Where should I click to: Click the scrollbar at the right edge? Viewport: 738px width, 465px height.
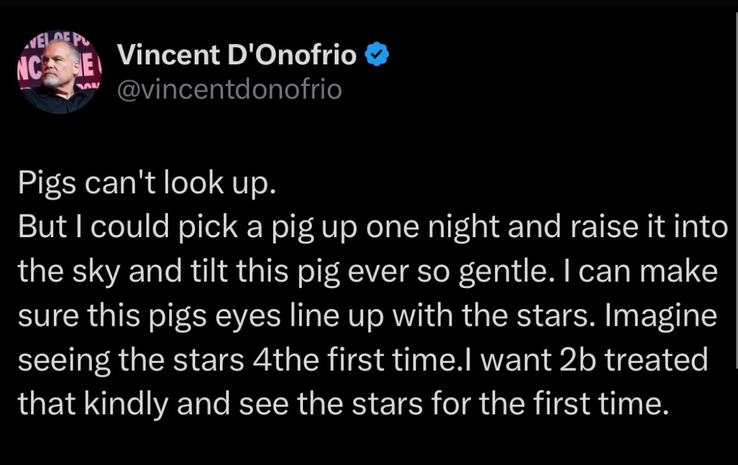[736, 188]
